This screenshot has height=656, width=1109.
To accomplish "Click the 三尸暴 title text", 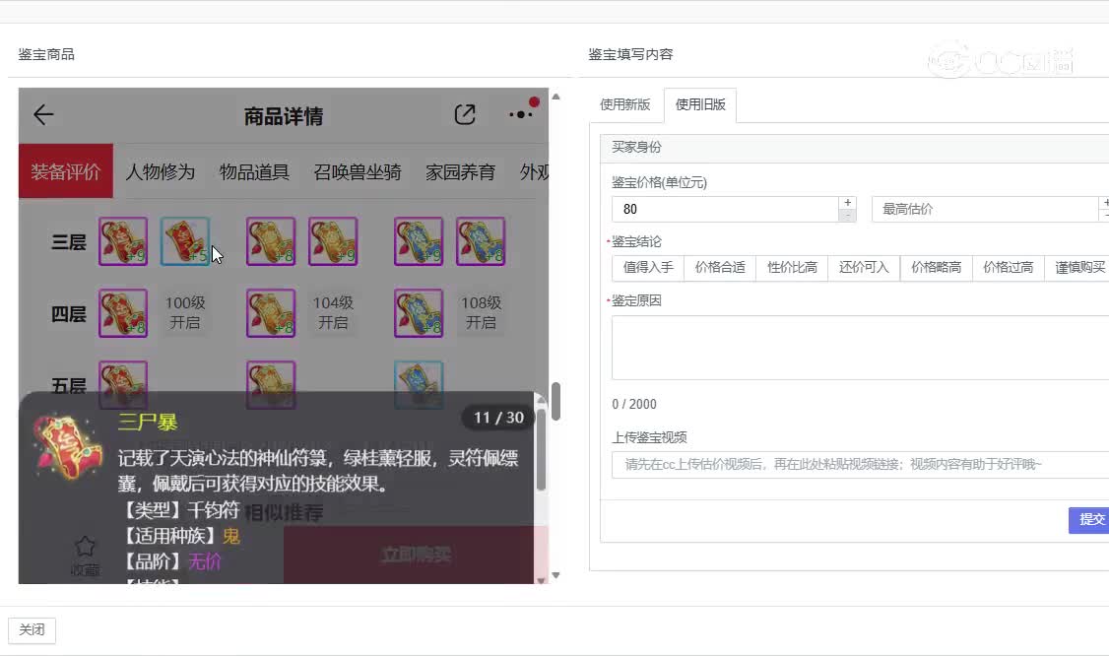I will click(x=147, y=422).
